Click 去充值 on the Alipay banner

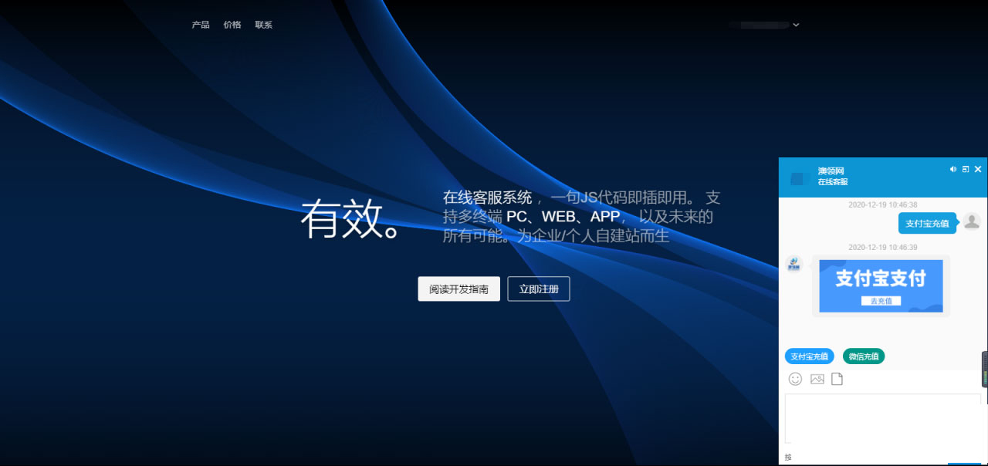point(881,301)
